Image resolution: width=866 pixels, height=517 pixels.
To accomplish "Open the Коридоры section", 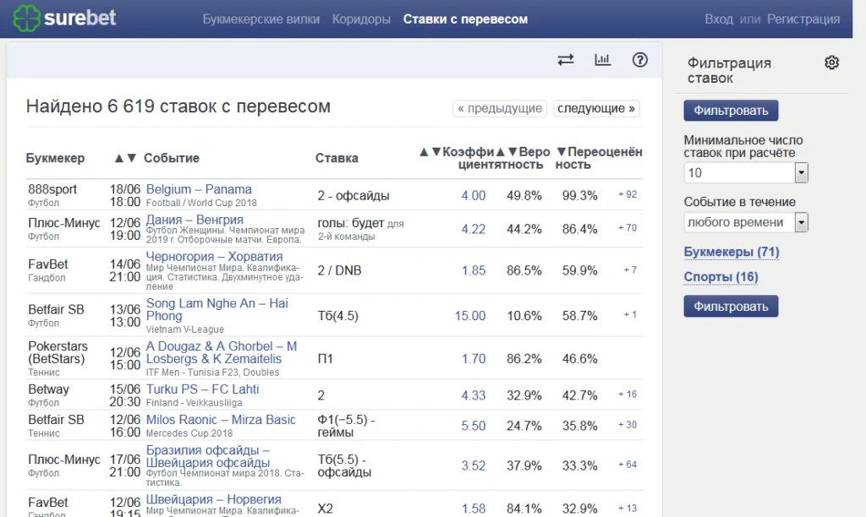I will pos(361,19).
